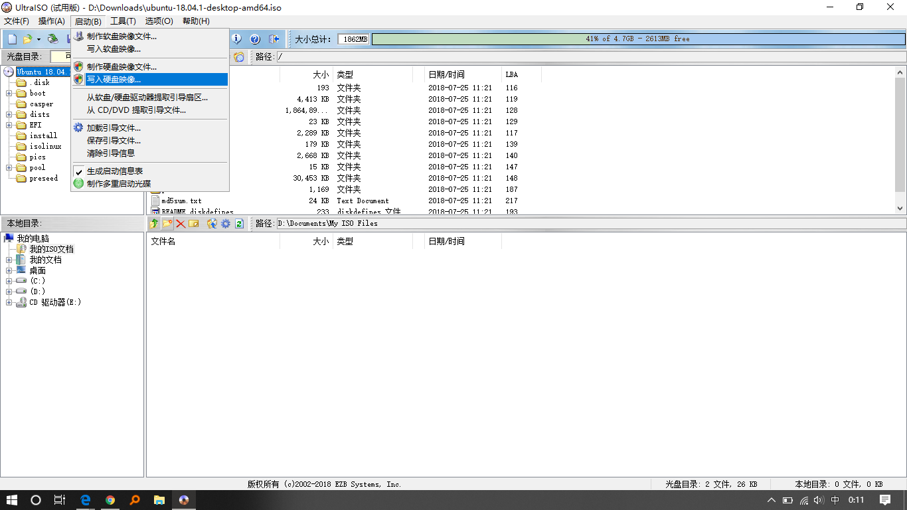Select the .disk folder in the disc tree
Image resolution: width=907 pixels, height=510 pixels.
39,83
